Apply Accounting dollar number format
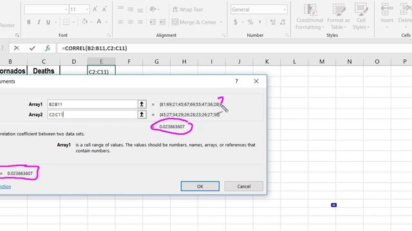This screenshot has height=231, width=412. pyautogui.click(x=236, y=22)
